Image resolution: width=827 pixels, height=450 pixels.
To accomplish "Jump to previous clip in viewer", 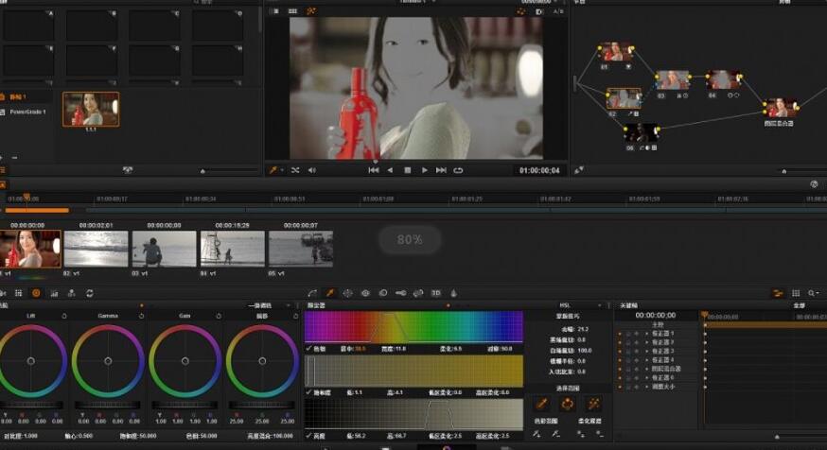I will click(x=374, y=170).
